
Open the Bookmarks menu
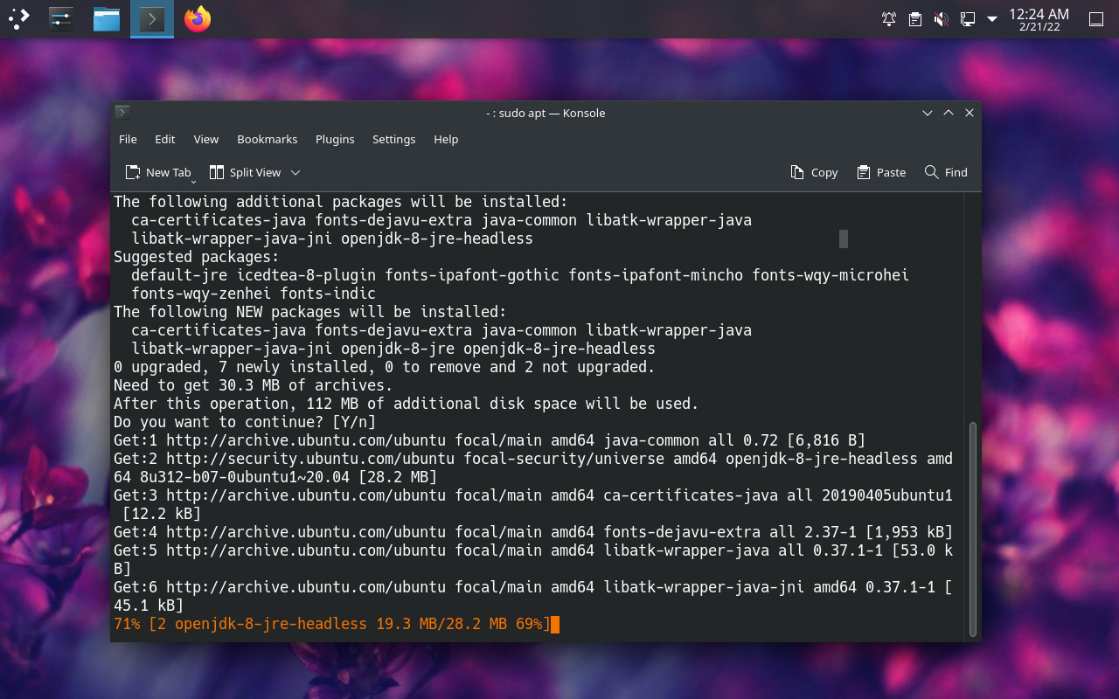(267, 139)
